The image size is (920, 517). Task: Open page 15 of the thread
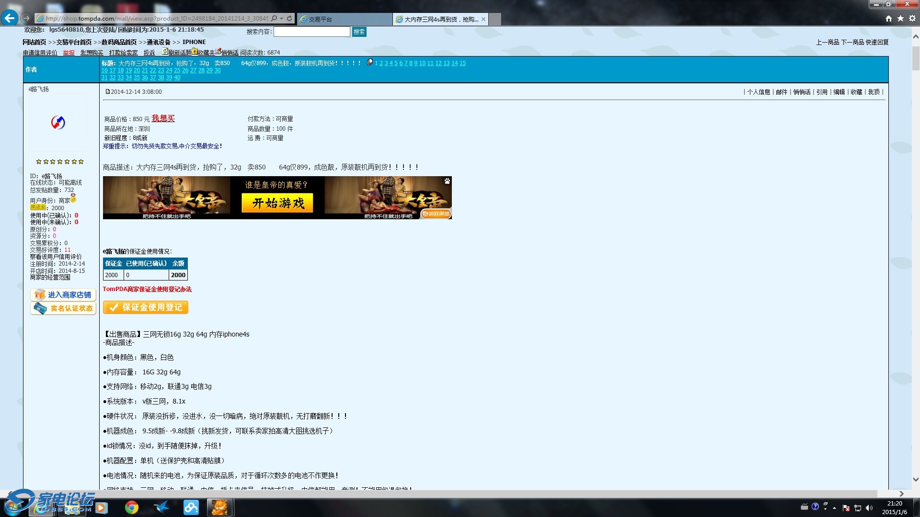pyautogui.click(x=462, y=63)
